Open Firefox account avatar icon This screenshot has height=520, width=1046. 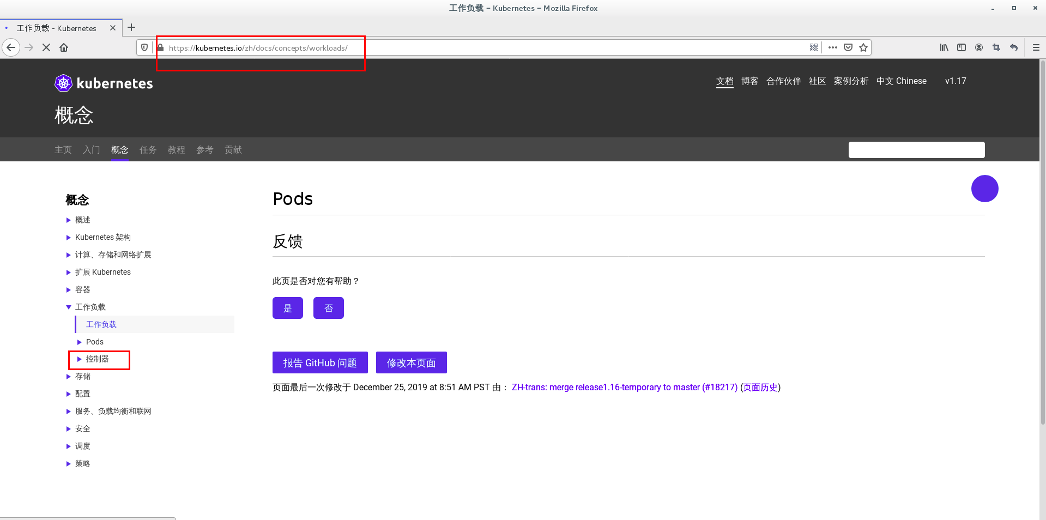(x=979, y=47)
